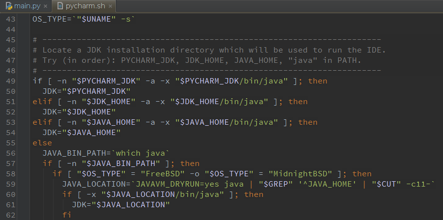
Task: Click the 'fi' keyword on line 62
Action: (x=67, y=215)
